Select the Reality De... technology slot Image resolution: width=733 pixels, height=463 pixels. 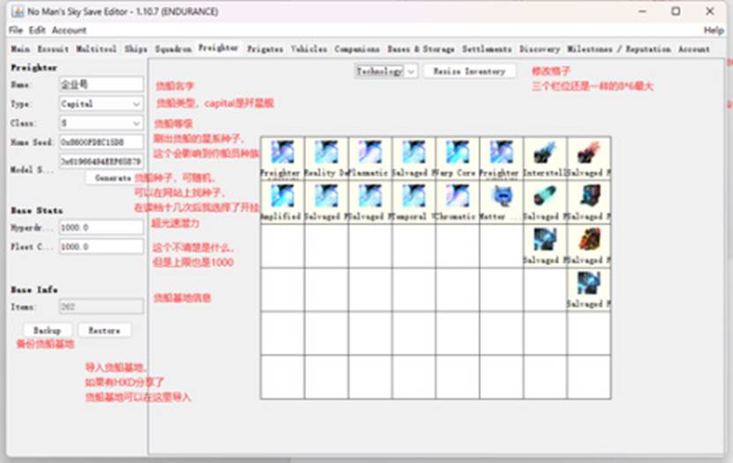click(326, 159)
